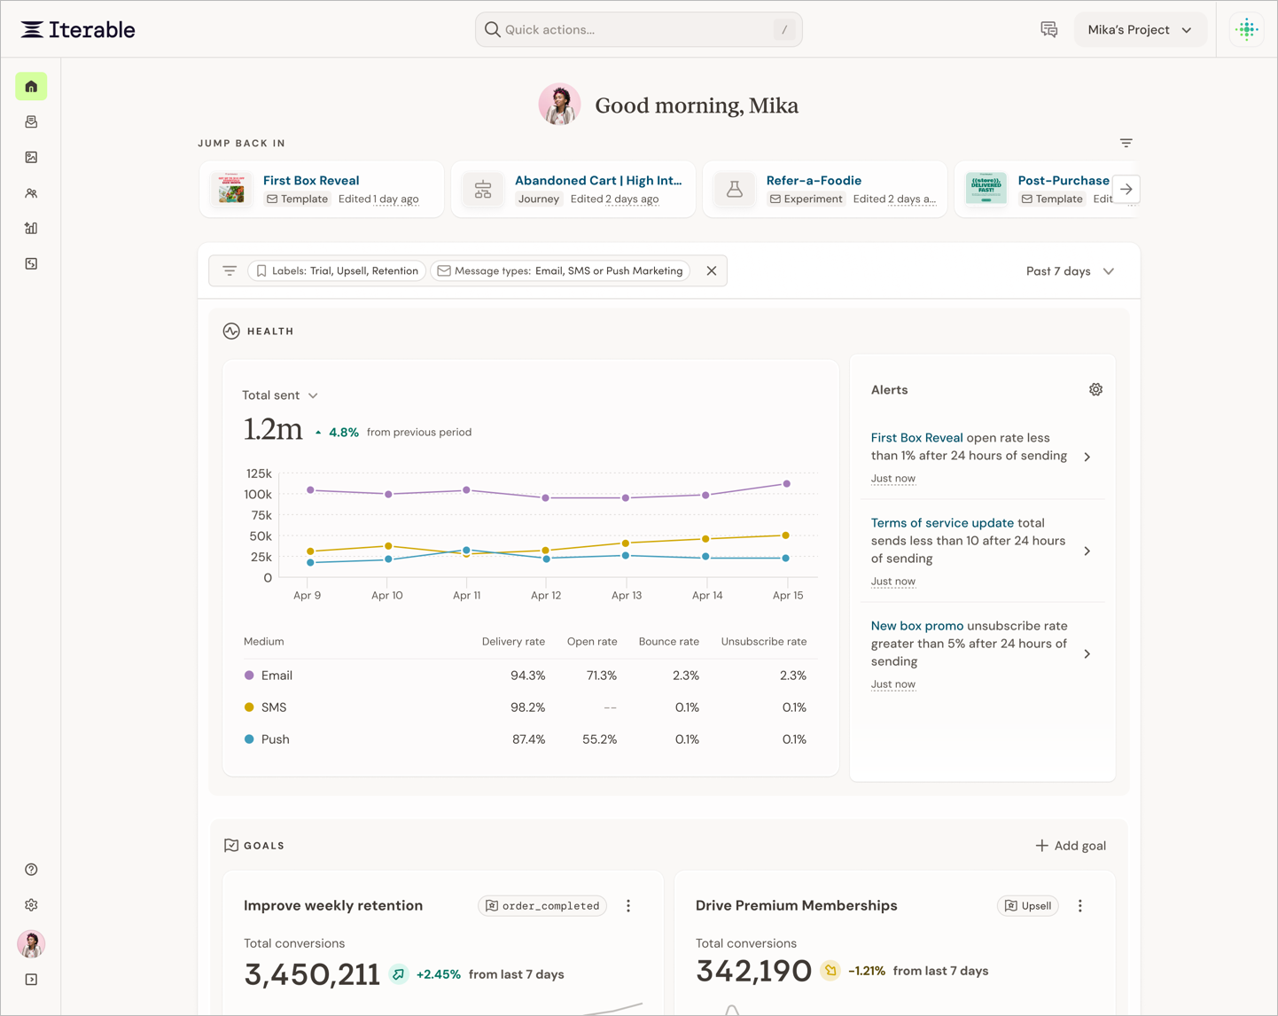
Task: Click the help question mark icon
Action: point(31,870)
